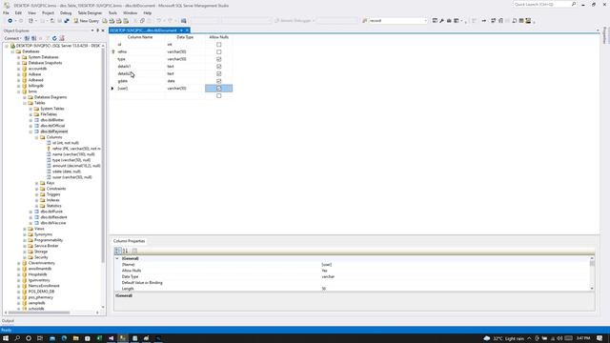Viewport: 610px width, 343px height.
Task: Open the Edit menu
Action: coord(18,12)
